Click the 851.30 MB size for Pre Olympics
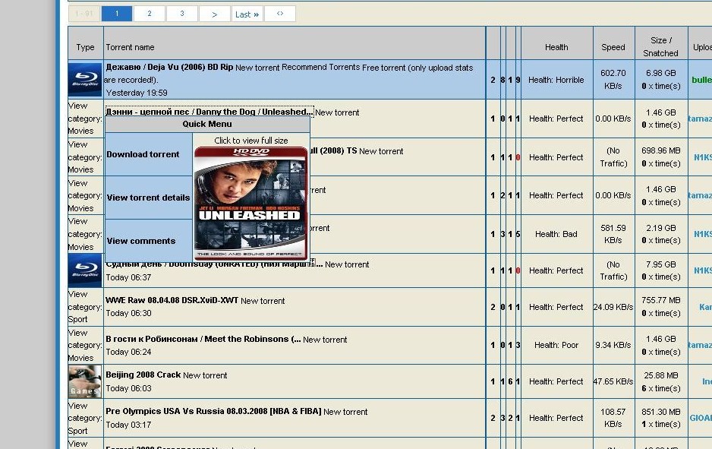The image size is (712, 449). (660, 412)
